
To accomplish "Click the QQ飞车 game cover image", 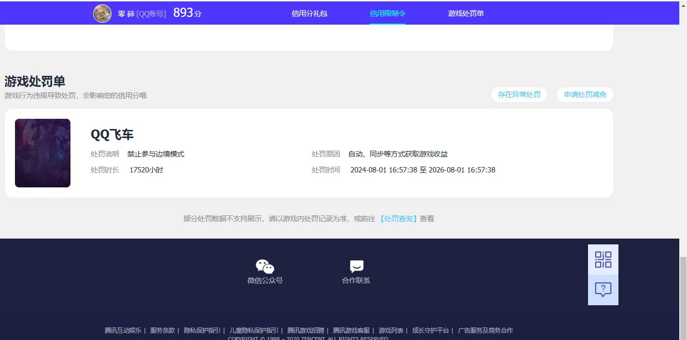I will [x=42, y=153].
